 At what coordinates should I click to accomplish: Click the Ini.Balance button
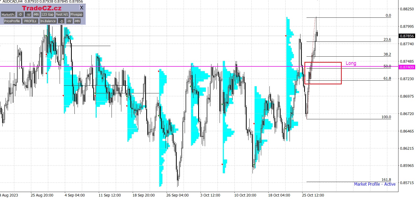pos(48,21)
